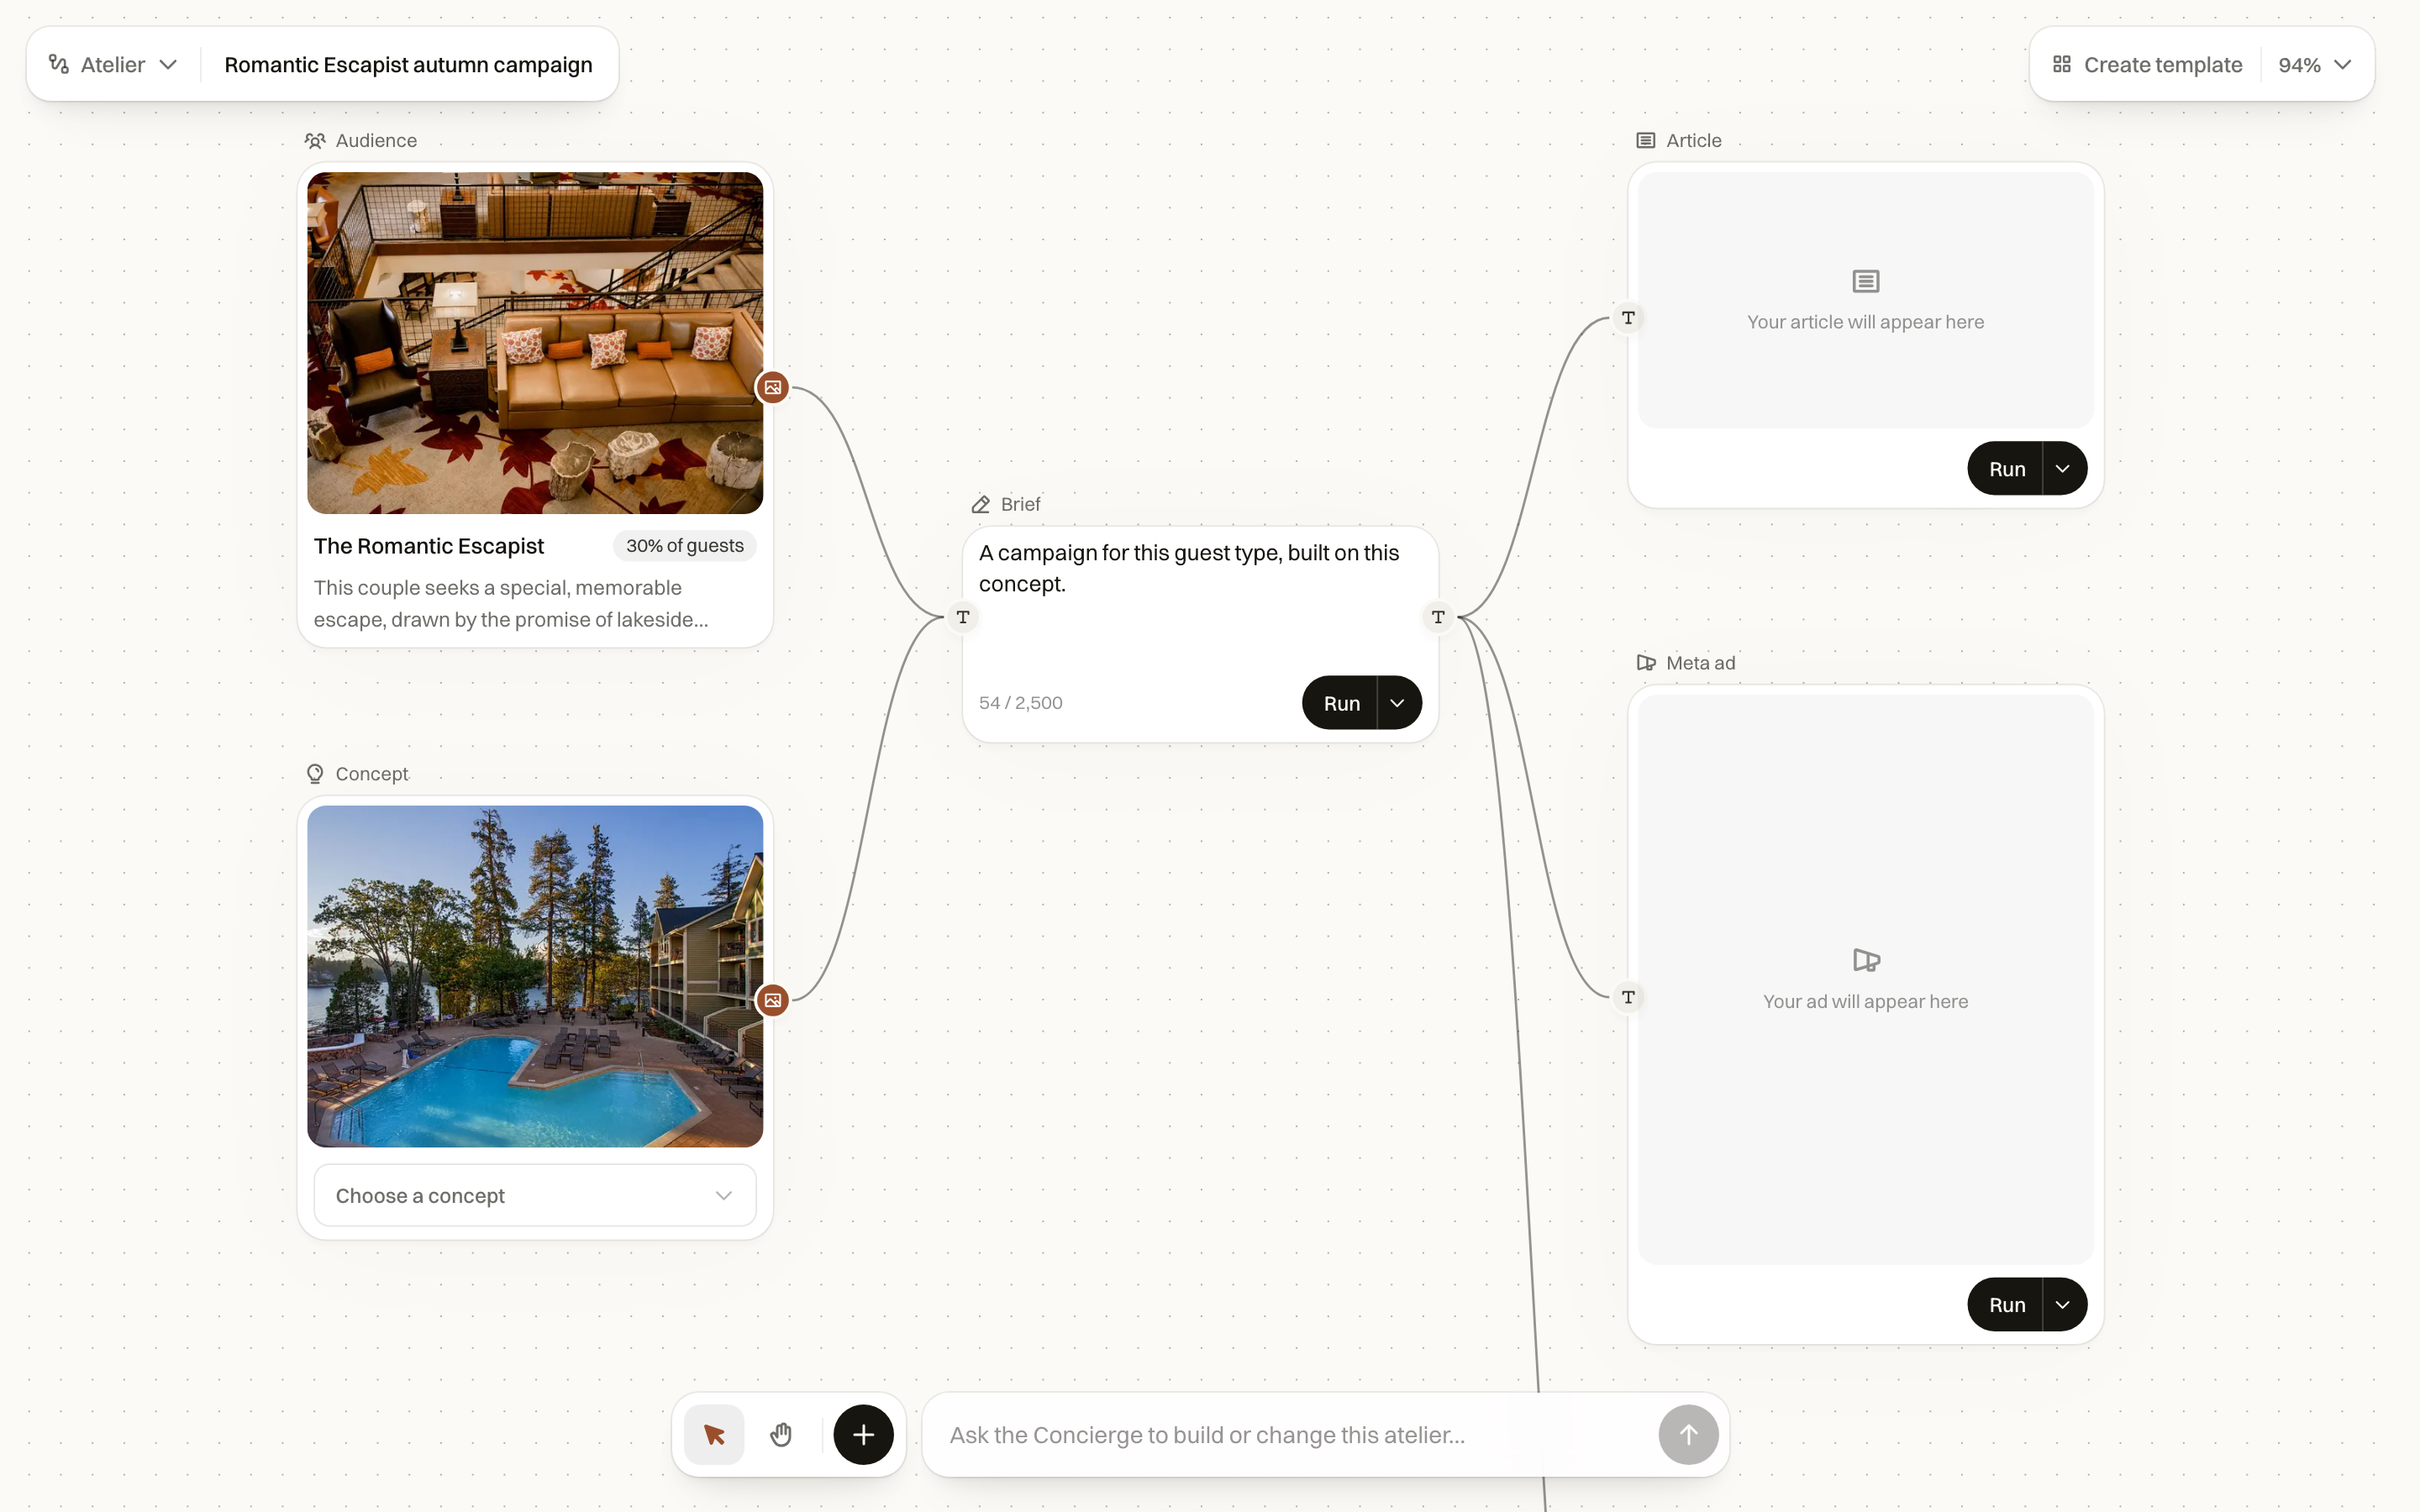Screen dimensions: 2420x1512
Task: Click the 54 / 2,500 character counter
Action: pyautogui.click(x=1020, y=703)
